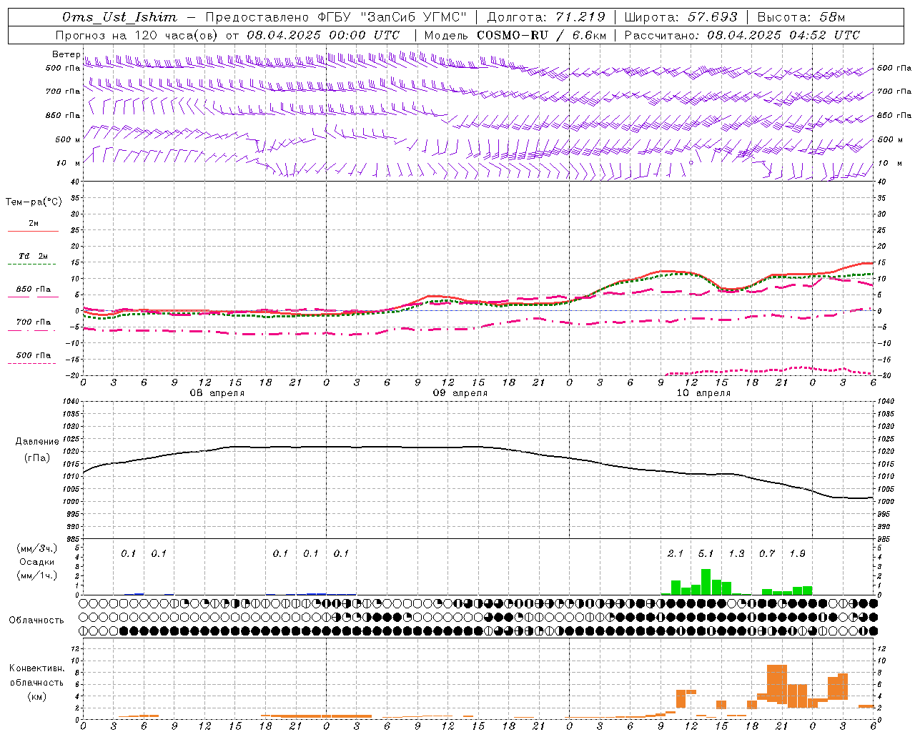Click the 700 гПа temperature legend line
Viewport: 915px width, 732px height.
click(32, 331)
